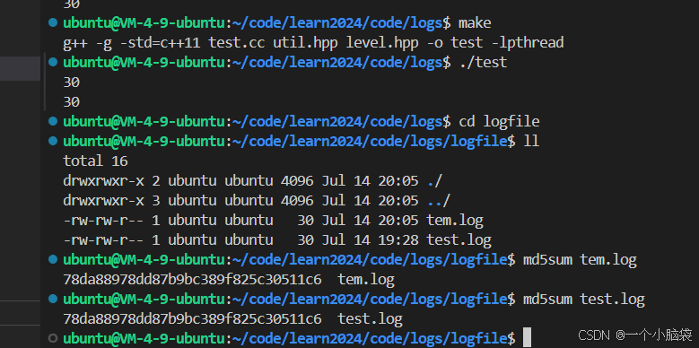Click the terminal cursor block at the final prompt
Screen dimensions: 699x348
(528, 338)
